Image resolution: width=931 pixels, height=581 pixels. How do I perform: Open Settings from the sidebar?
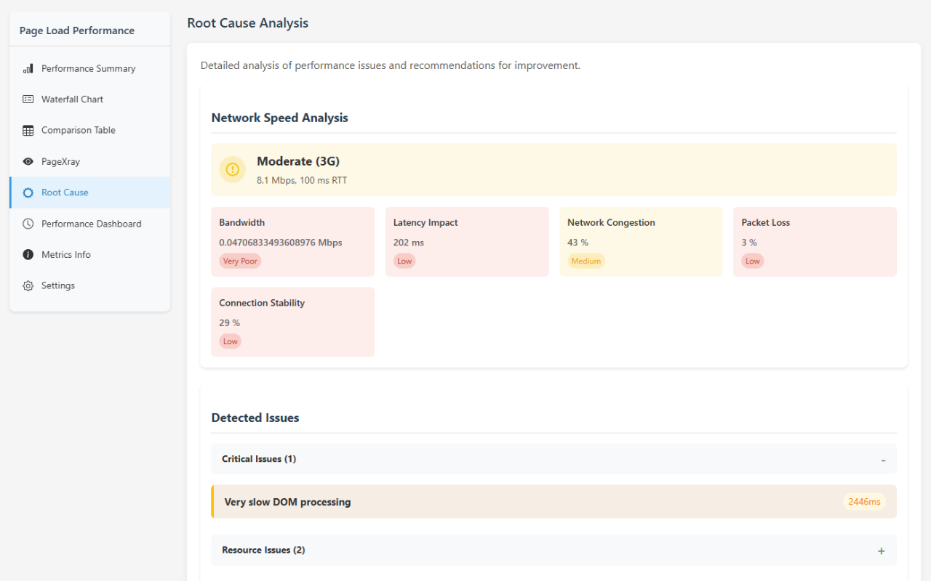coord(90,286)
